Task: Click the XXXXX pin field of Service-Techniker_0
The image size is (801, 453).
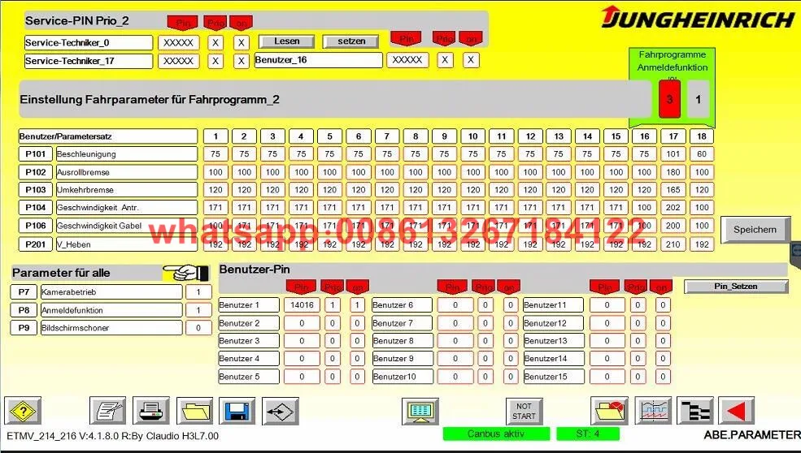Action: click(x=178, y=43)
